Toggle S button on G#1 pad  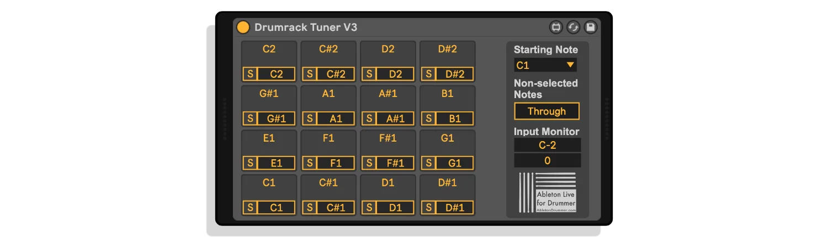[x=250, y=118]
